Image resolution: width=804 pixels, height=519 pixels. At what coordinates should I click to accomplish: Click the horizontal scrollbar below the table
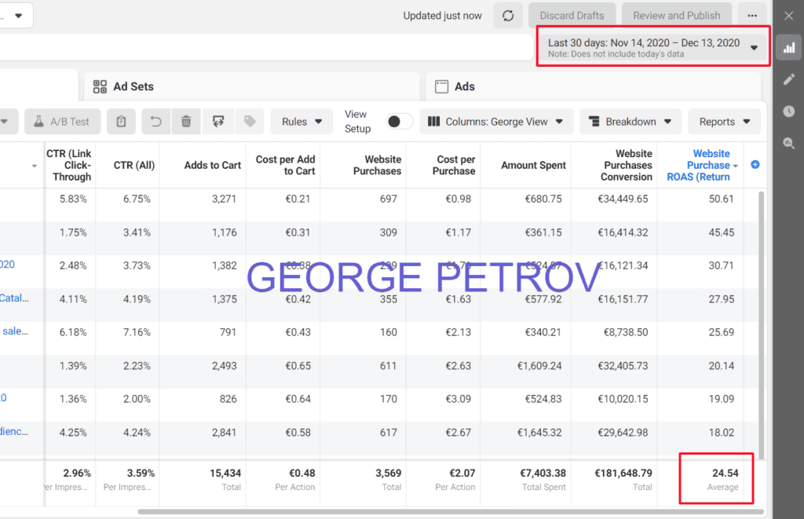pyautogui.click(x=450, y=511)
